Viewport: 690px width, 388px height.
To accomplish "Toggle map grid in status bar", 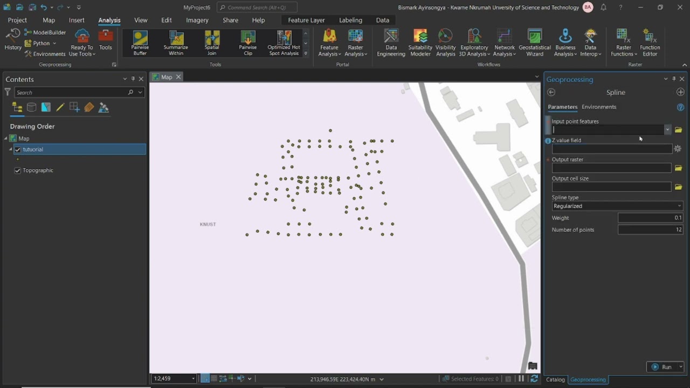I will tap(214, 378).
